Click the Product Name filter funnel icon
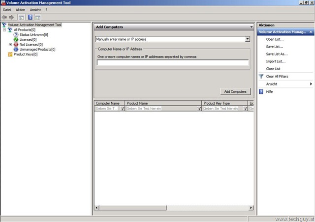The width and height of the screenshot is (315, 222). 199,109
